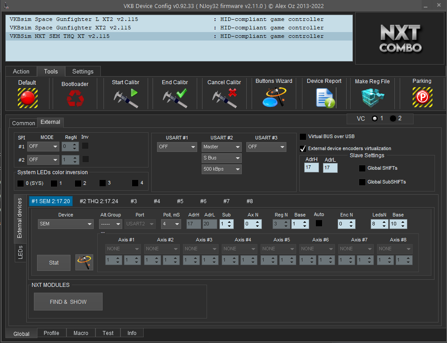Check LED color inversion box 2

pyautogui.click(x=78, y=184)
